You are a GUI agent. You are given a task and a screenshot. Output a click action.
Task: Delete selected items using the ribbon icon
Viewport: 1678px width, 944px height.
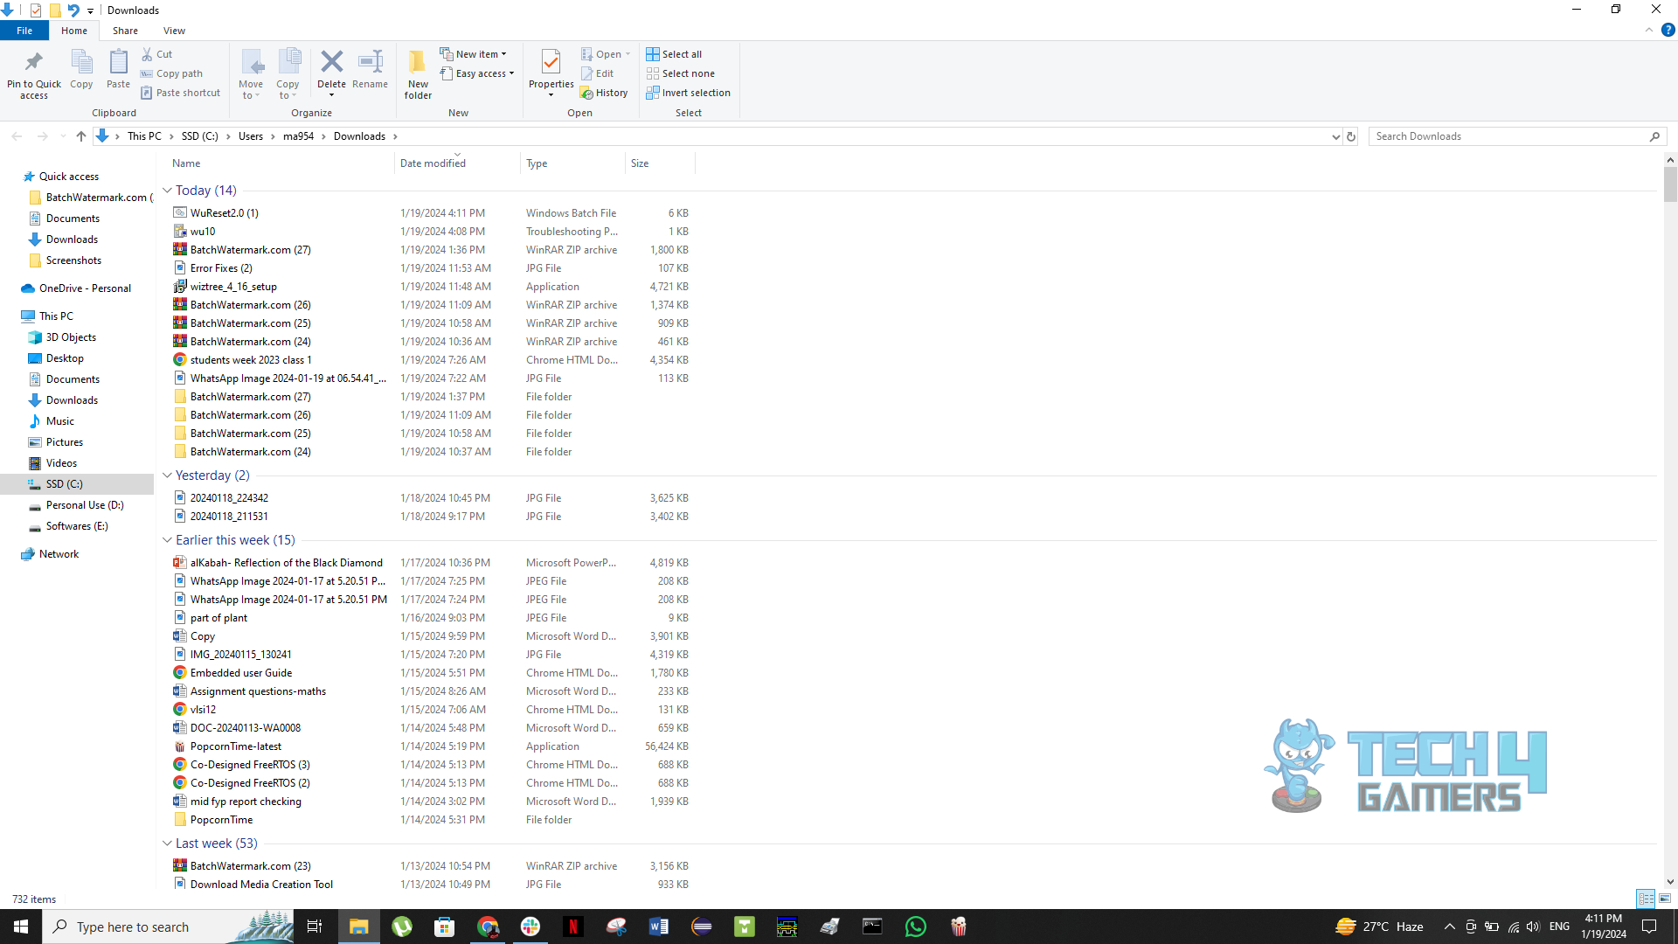pos(332,70)
